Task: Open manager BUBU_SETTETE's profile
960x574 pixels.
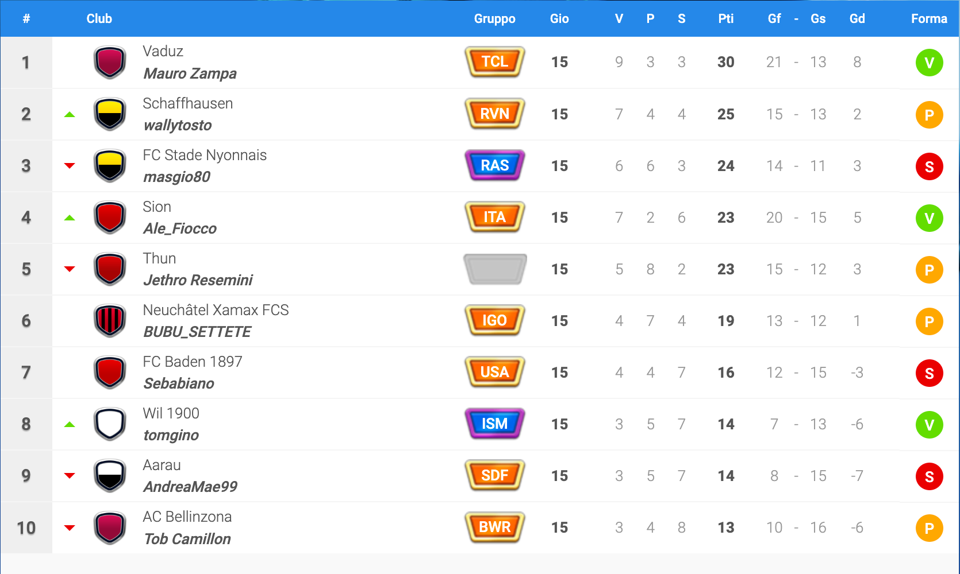Action: coord(197,332)
